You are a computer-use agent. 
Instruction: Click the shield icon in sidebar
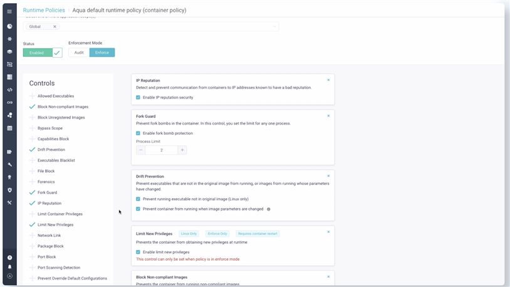tap(9, 190)
